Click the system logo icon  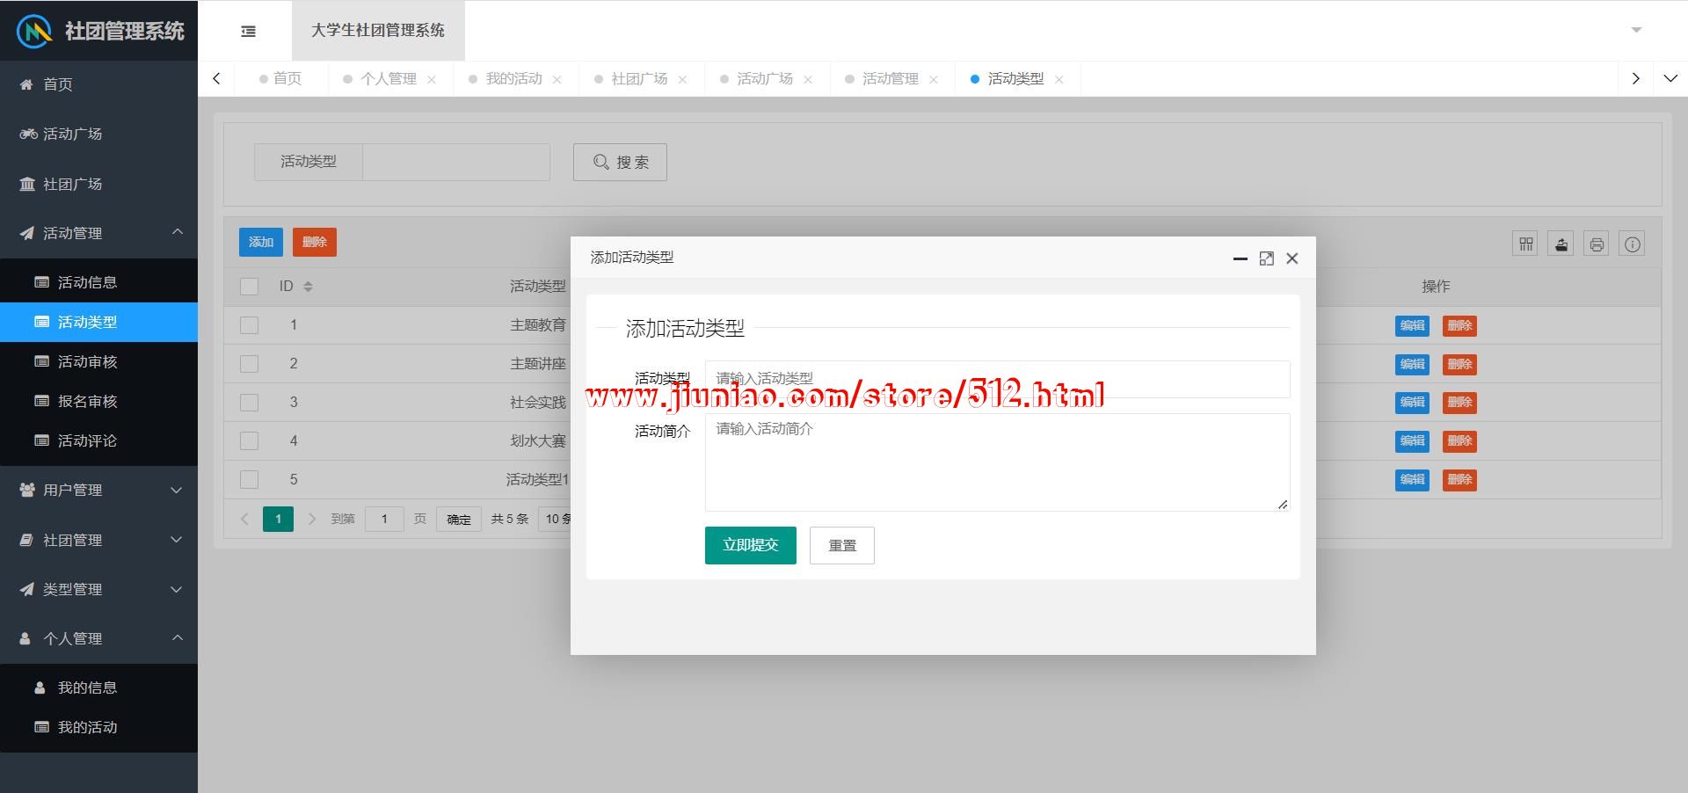(x=35, y=31)
